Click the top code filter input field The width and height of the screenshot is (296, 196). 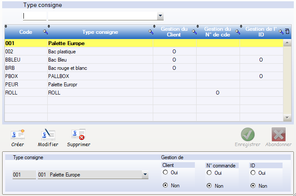click(35, 16)
